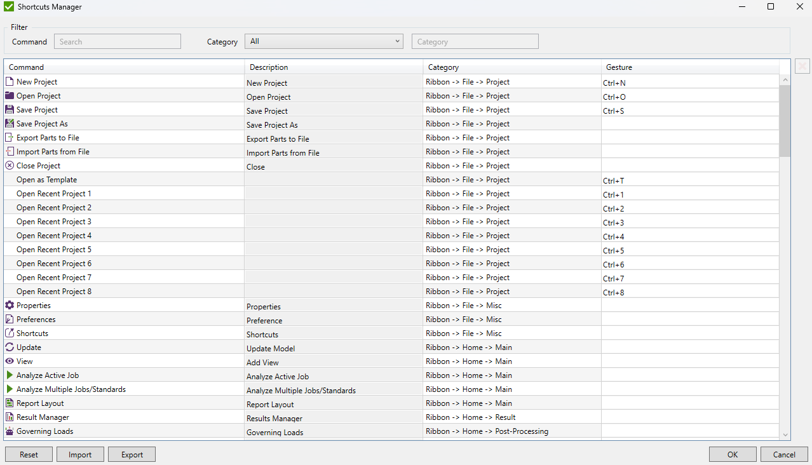Sort by the Gesture column header

[x=690, y=67]
